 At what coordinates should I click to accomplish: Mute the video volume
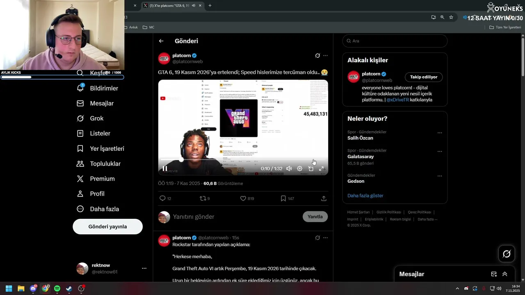point(289,168)
